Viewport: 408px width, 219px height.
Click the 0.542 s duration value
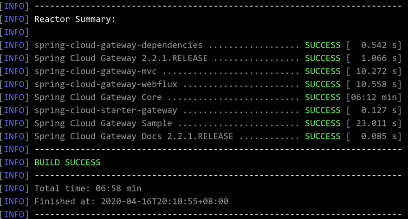(379, 46)
